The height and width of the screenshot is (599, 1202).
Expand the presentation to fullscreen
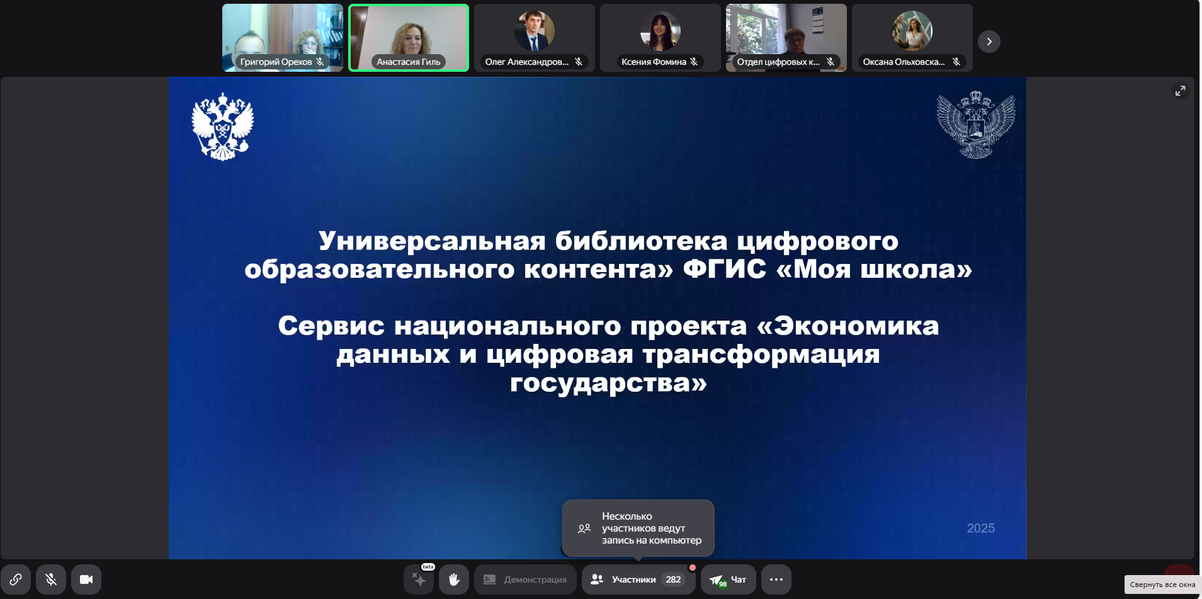(x=1181, y=91)
